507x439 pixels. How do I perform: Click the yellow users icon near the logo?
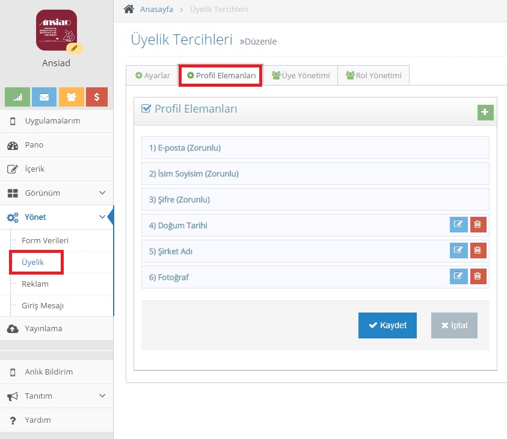coord(70,96)
